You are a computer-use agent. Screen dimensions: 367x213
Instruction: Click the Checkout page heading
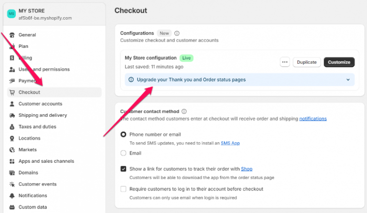pos(131,11)
